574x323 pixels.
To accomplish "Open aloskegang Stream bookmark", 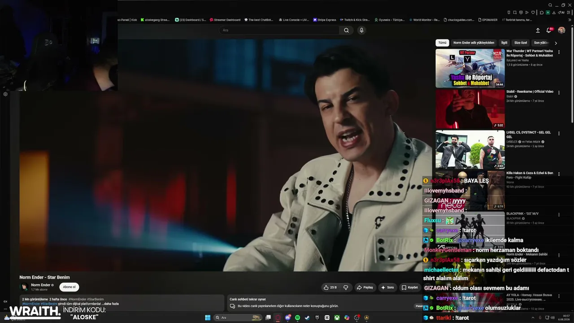I will pyautogui.click(x=155, y=20).
